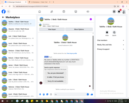Open the Chrome three-dot menu
The height and width of the screenshot is (103, 129).
(x=127, y=6)
